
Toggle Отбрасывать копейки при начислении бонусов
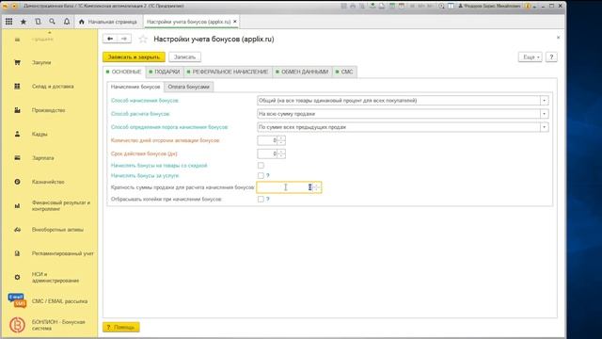click(x=261, y=199)
